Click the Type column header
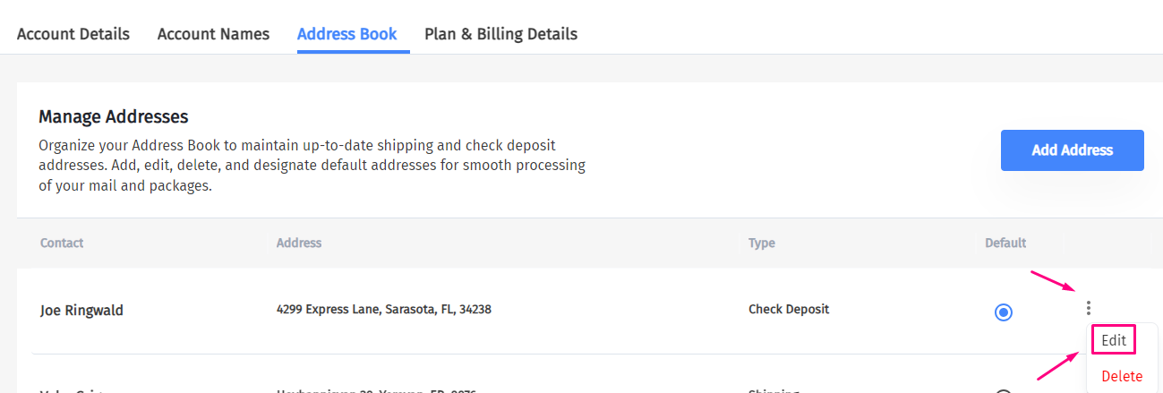The image size is (1163, 393). (x=762, y=243)
